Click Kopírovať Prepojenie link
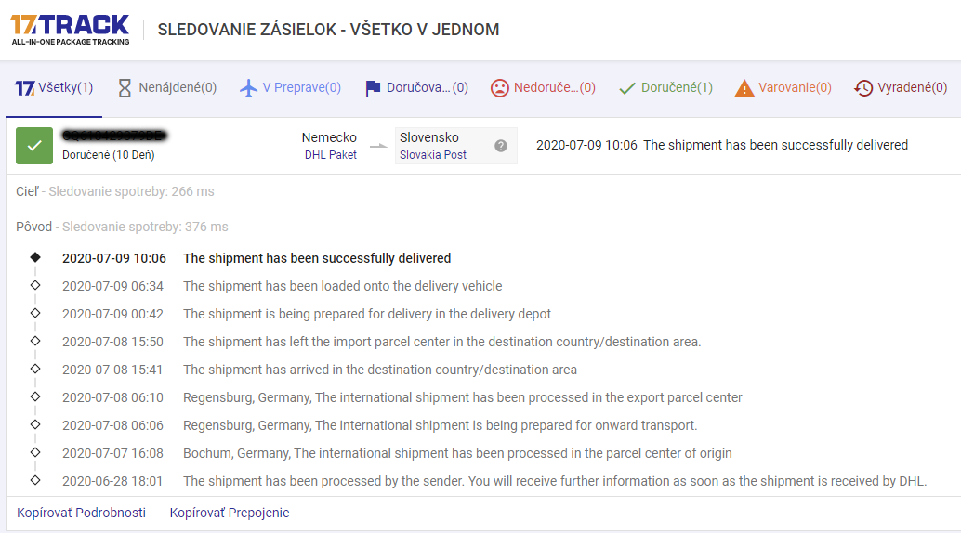 230,513
